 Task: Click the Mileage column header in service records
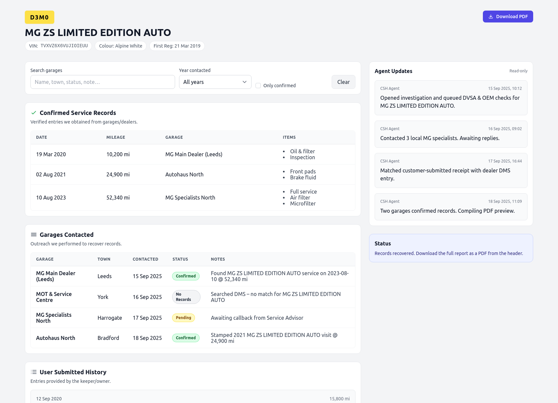pos(116,137)
